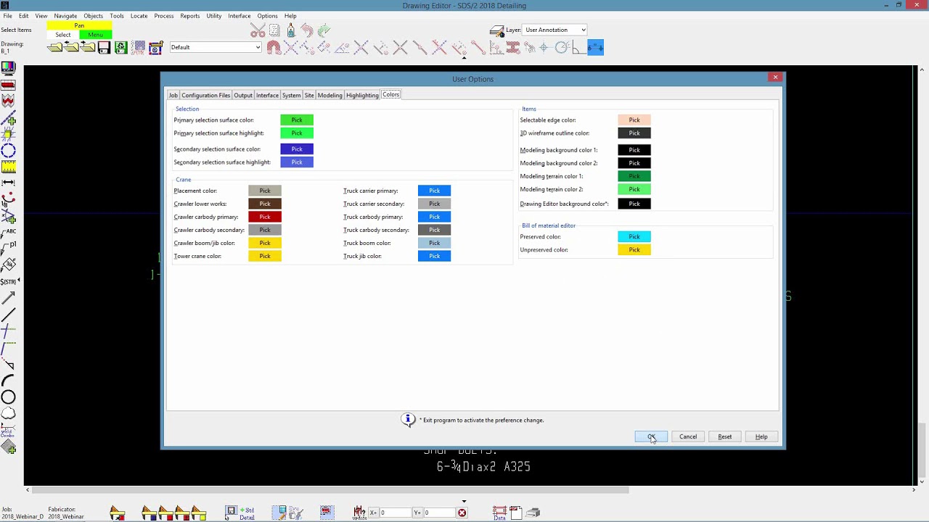Click the Update icon near the coordinate fields
Viewport: 929px width, 522px height.
(359, 513)
